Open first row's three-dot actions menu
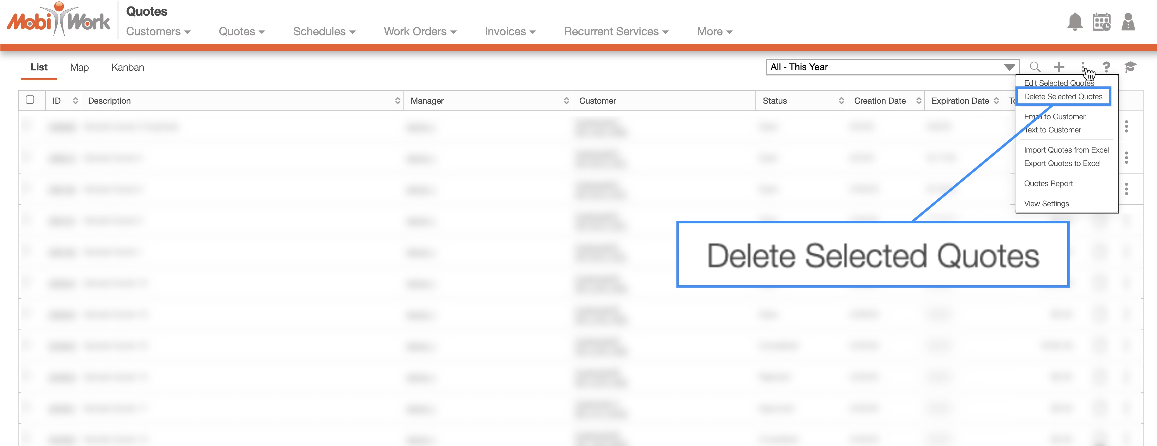Viewport: 1157px width, 446px height. 1126,127
